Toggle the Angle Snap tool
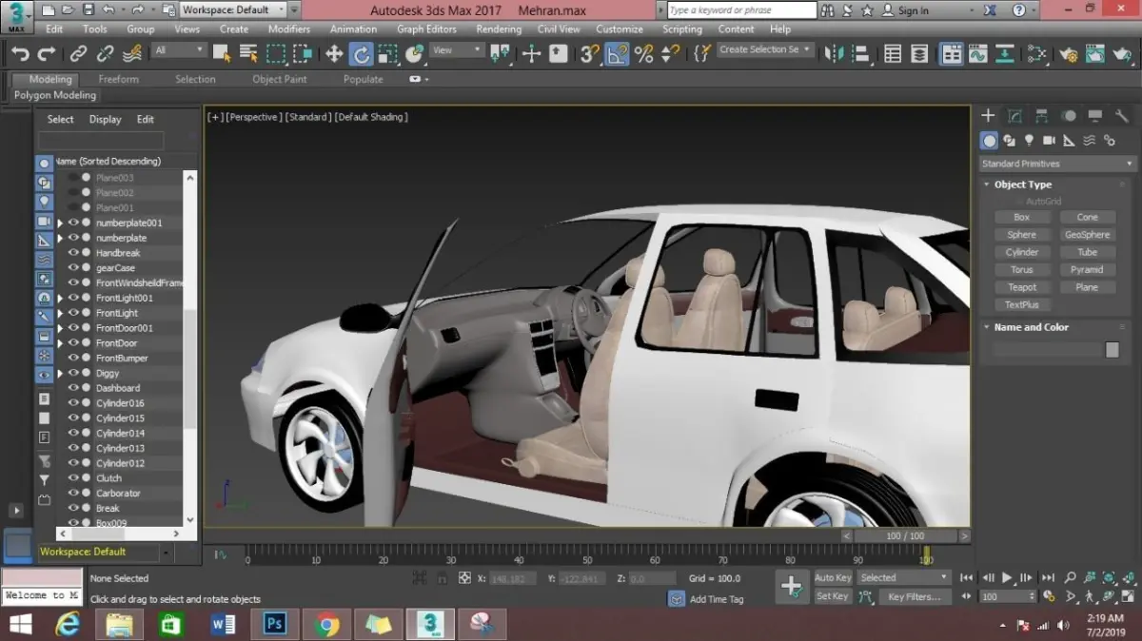Viewport: 1142px width, 641px height. point(617,54)
